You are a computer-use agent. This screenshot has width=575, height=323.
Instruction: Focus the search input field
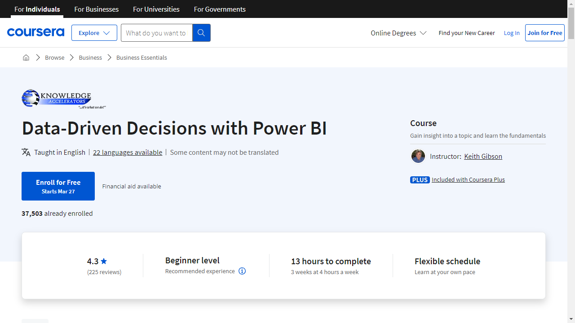click(x=156, y=33)
